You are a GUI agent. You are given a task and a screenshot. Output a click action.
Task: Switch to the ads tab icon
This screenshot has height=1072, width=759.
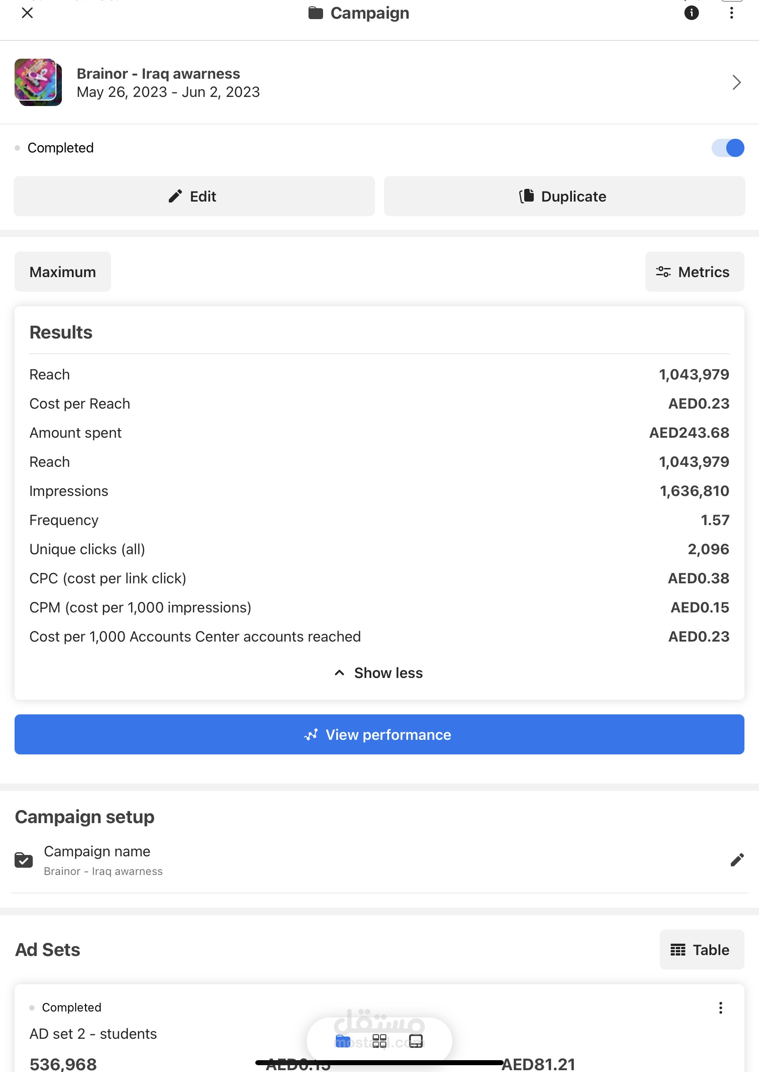pos(415,1041)
